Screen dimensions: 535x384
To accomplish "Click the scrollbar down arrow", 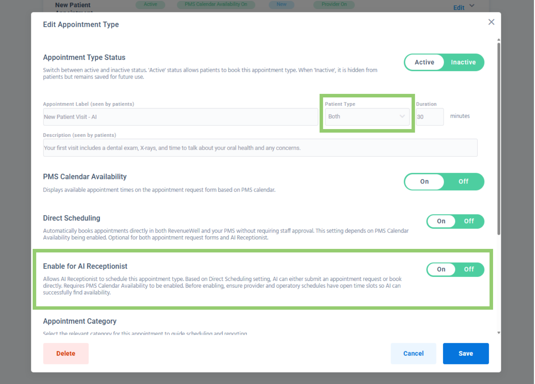I will click(x=498, y=333).
